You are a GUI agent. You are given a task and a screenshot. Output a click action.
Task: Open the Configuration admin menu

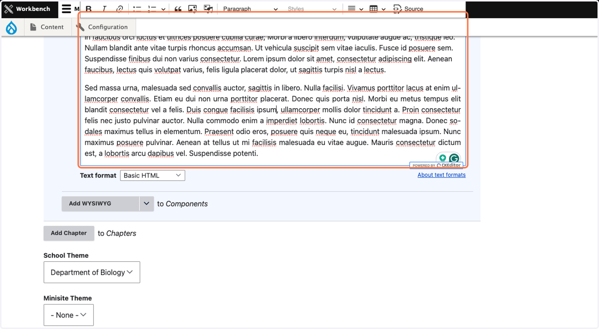[x=103, y=27]
